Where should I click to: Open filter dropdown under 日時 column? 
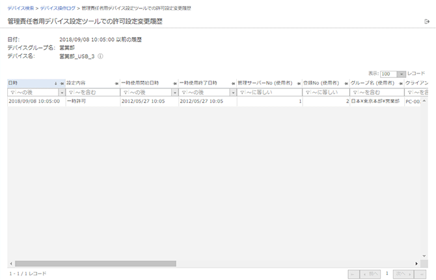point(62,92)
